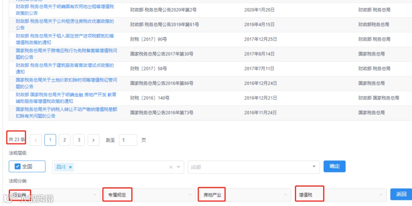Image resolution: width=412 pixels, height=206 pixels.
Task: Open 跨境应税行为免税备案 announcement link
Action: [66, 54]
